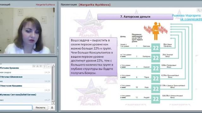Click the [Margarita Ryzhkova] label in presentation header
202x113 pixels.
(x=95, y=5)
